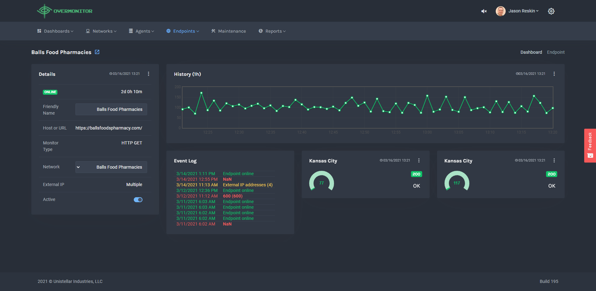
Task: Disable the Active toggle
Action: 138,199
